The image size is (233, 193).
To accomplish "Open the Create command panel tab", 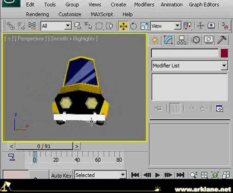I will pyautogui.click(x=155, y=40).
